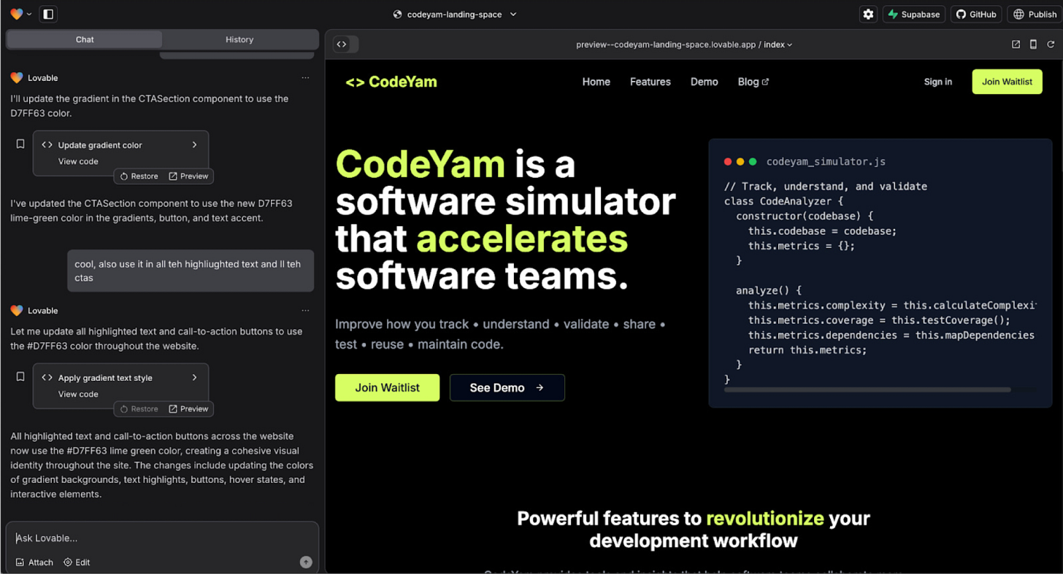This screenshot has width=1063, height=574.
Task: Click the green dot in code window
Action: tap(753, 162)
